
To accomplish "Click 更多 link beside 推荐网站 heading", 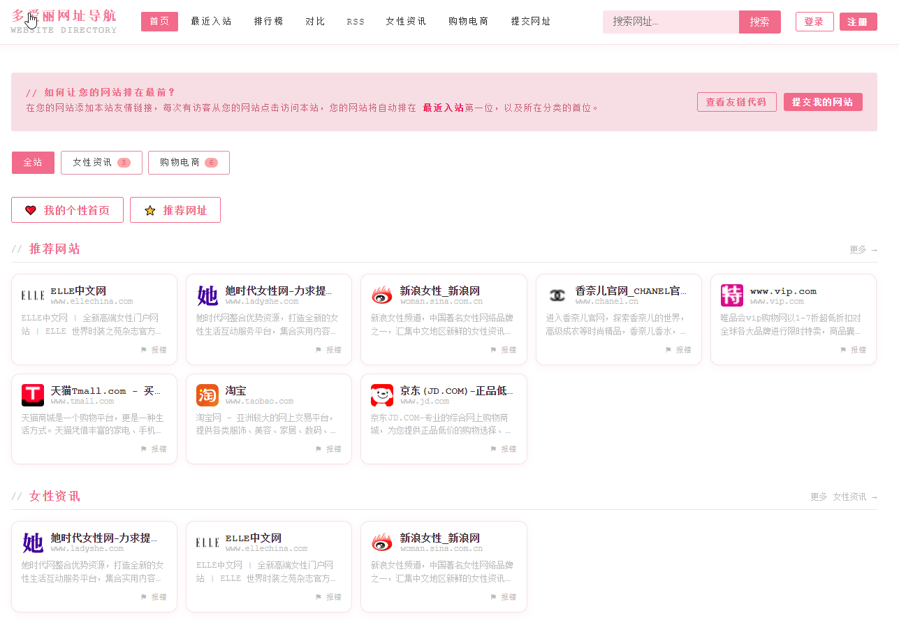I will click(863, 249).
